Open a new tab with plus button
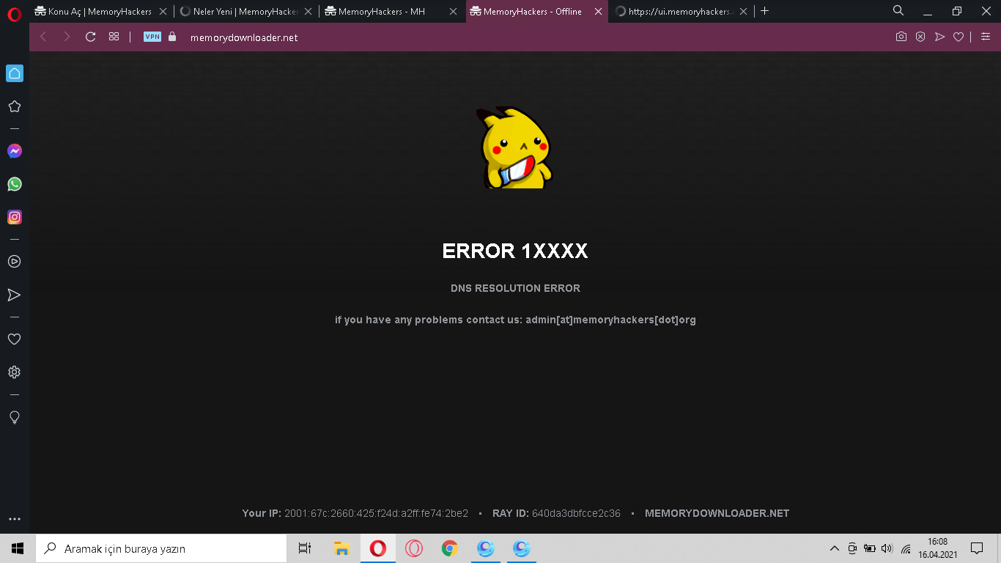The height and width of the screenshot is (563, 1001). 765,11
